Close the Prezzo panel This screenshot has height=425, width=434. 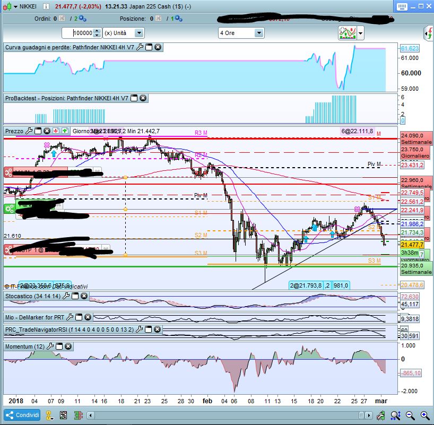pos(47,131)
